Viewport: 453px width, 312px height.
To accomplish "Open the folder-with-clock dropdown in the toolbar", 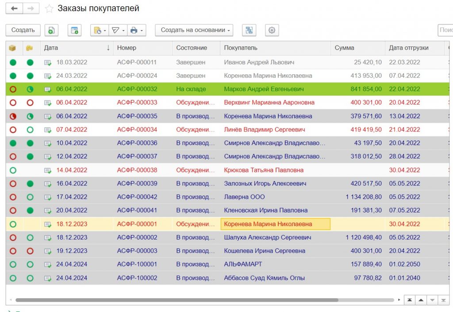I will (99, 30).
